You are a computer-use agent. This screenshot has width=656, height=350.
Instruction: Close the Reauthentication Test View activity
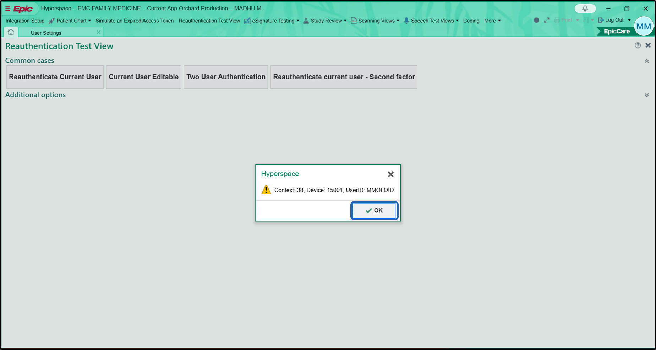tap(648, 45)
